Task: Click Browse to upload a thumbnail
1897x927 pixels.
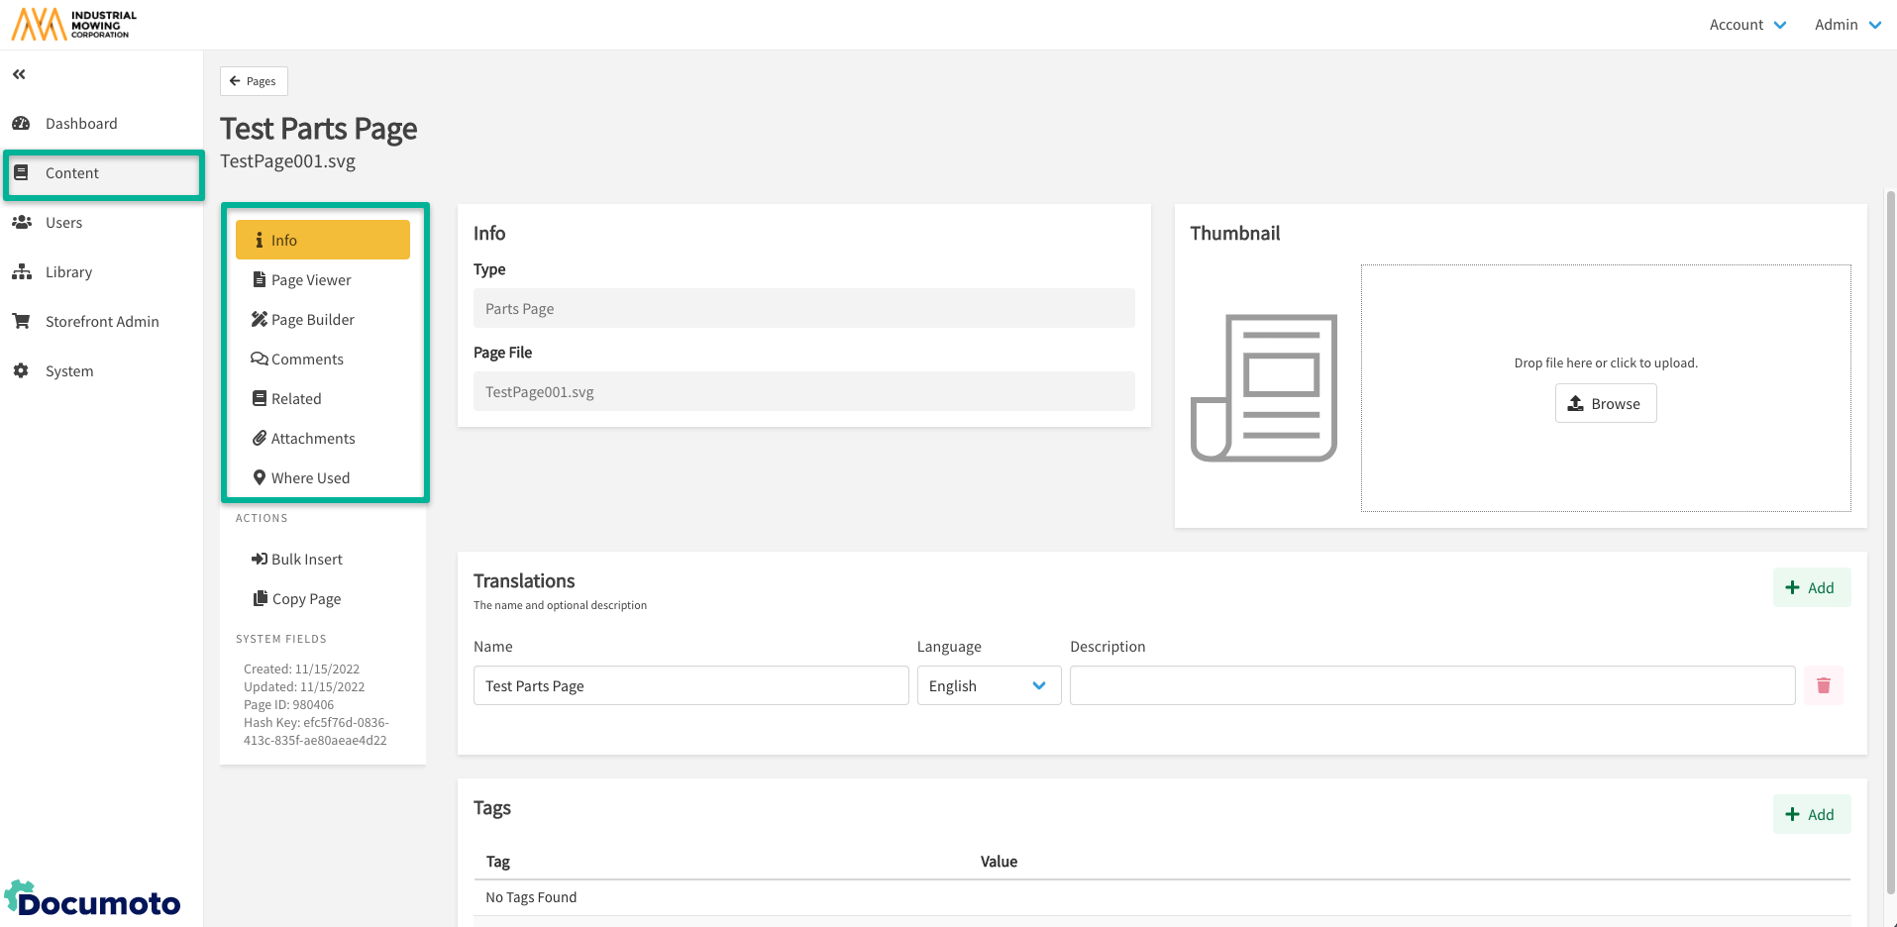Action: 1605,403
